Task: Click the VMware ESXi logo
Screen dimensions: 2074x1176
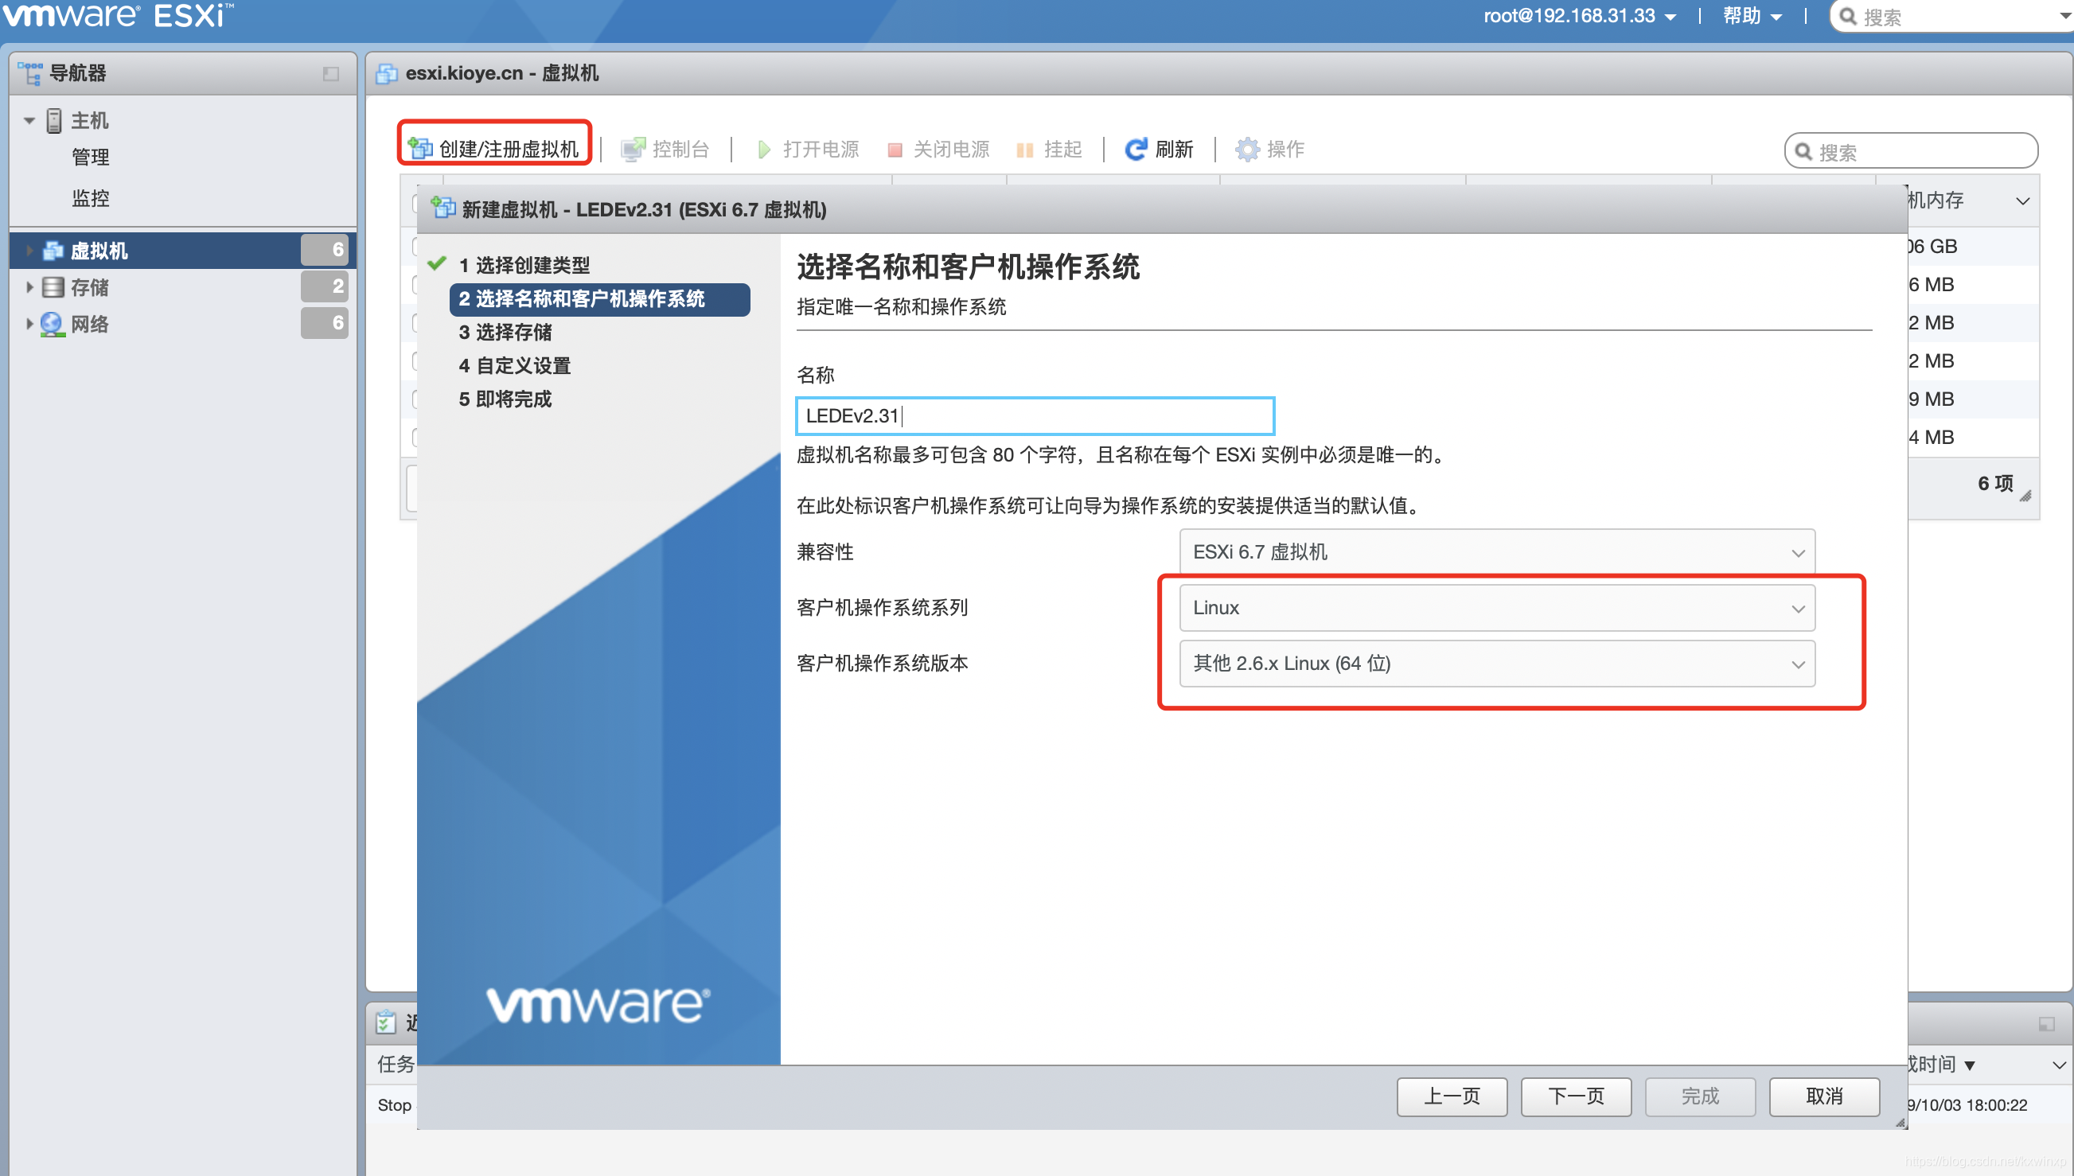Action: click(x=118, y=15)
